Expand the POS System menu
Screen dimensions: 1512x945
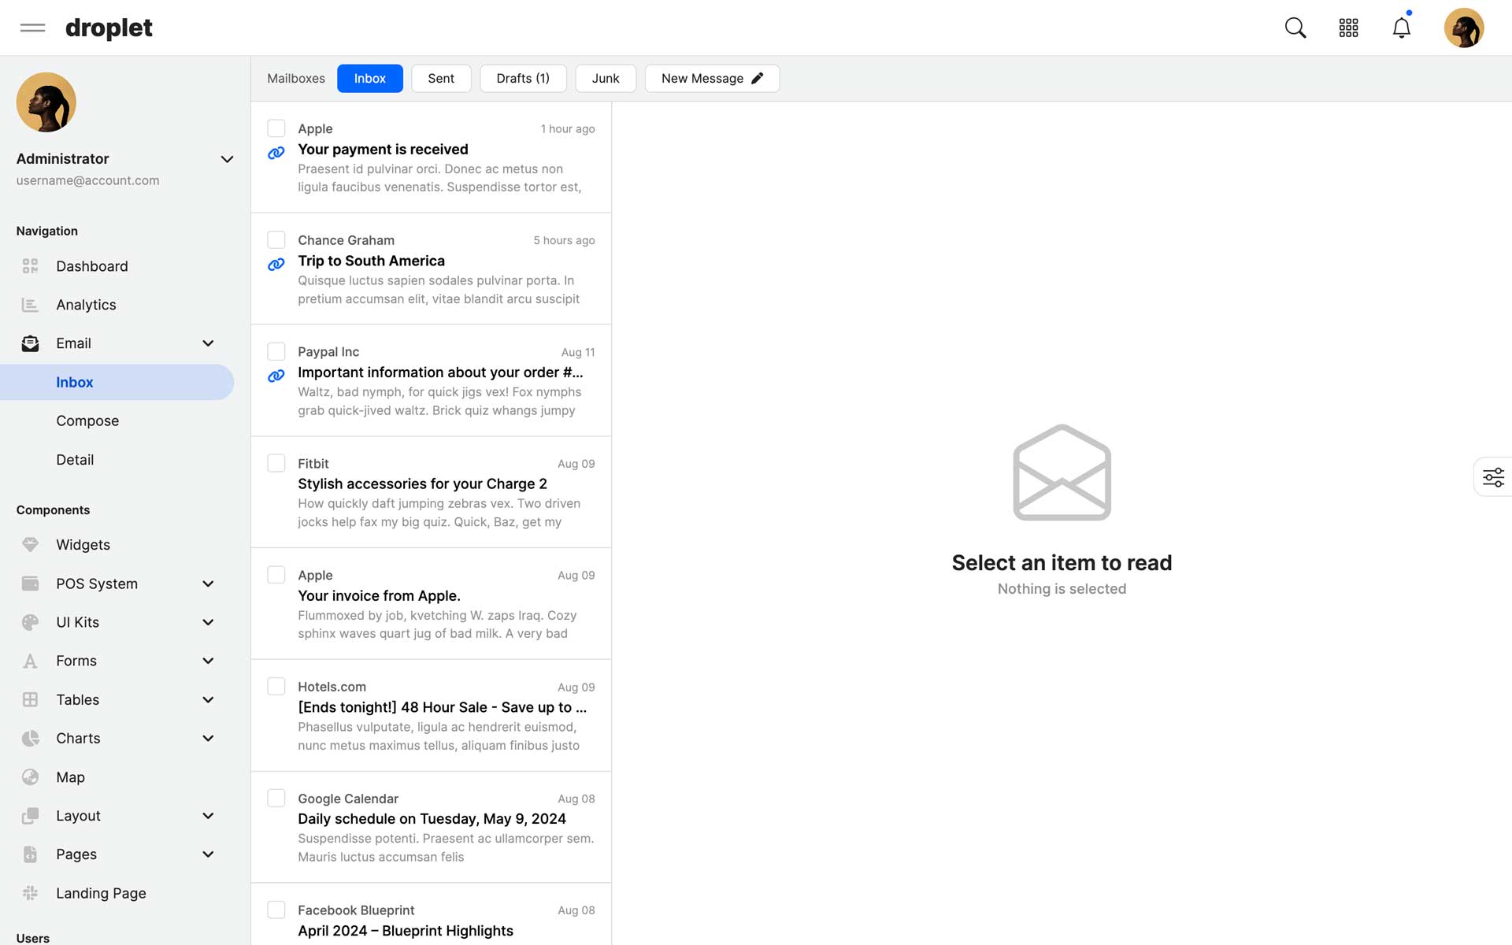coord(208,584)
